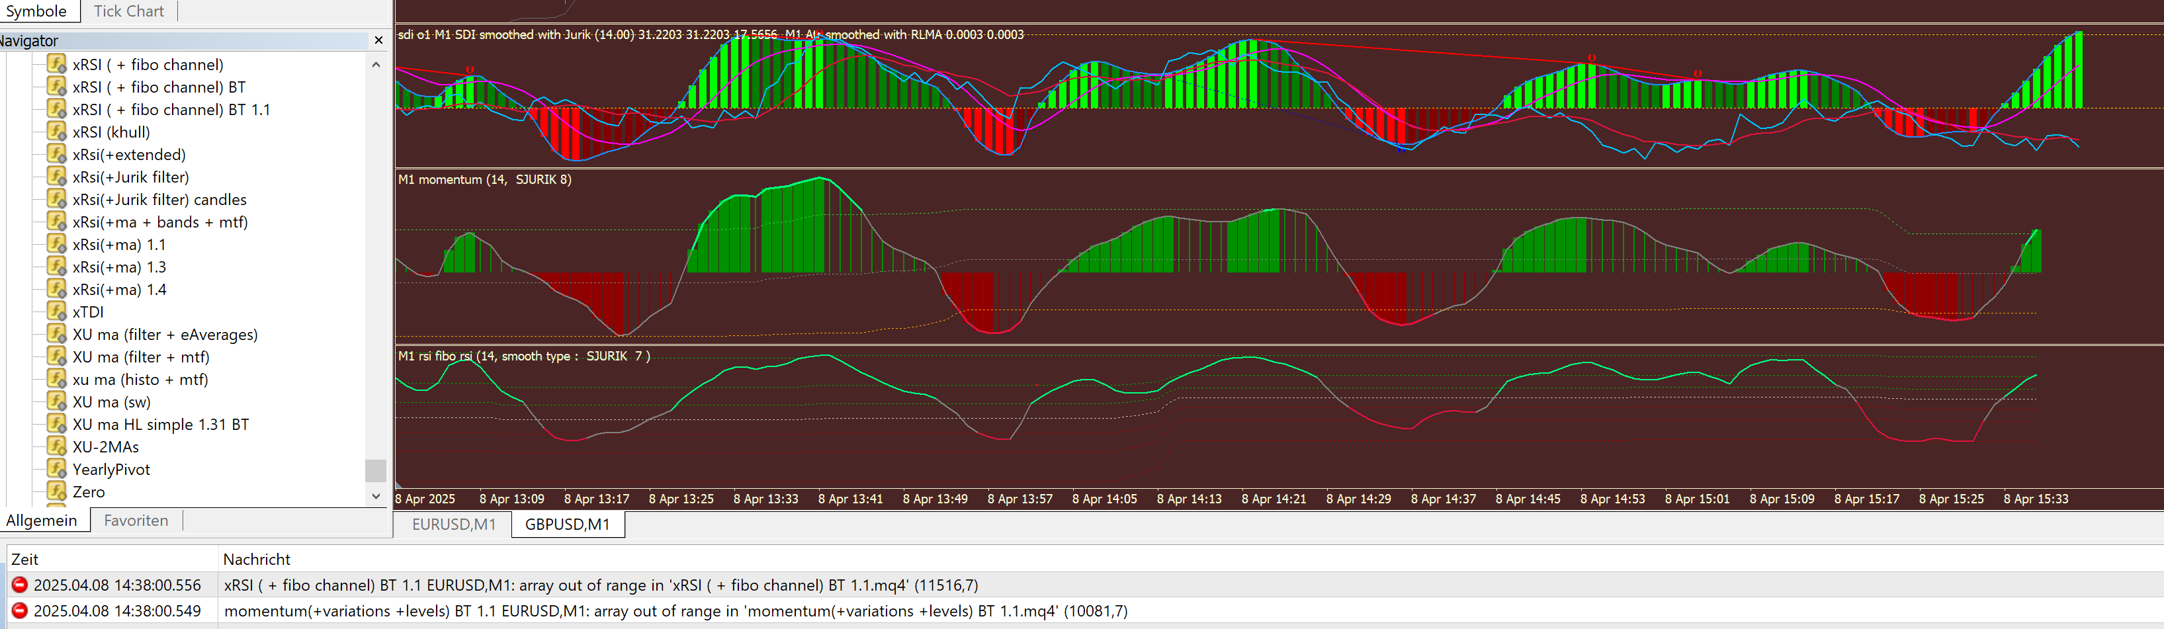Click the 8 Apr 14:05 time axis label
Image resolution: width=2164 pixels, height=629 pixels.
coord(1104,499)
